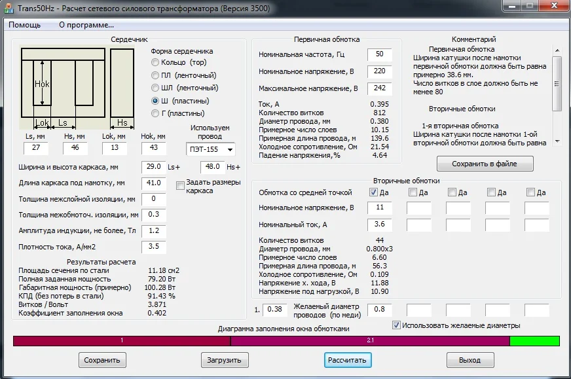The image size is (571, 379).
Task: Click secondary Номинальный ток field 3.6
Action: pos(379,225)
